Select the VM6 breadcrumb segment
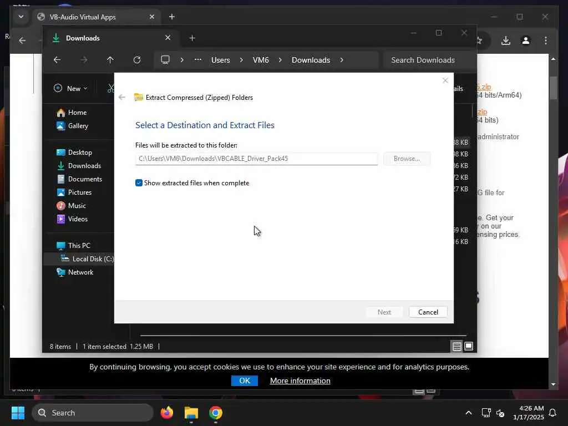This screenshot has width=568, height=426. (x=261, y=60)
